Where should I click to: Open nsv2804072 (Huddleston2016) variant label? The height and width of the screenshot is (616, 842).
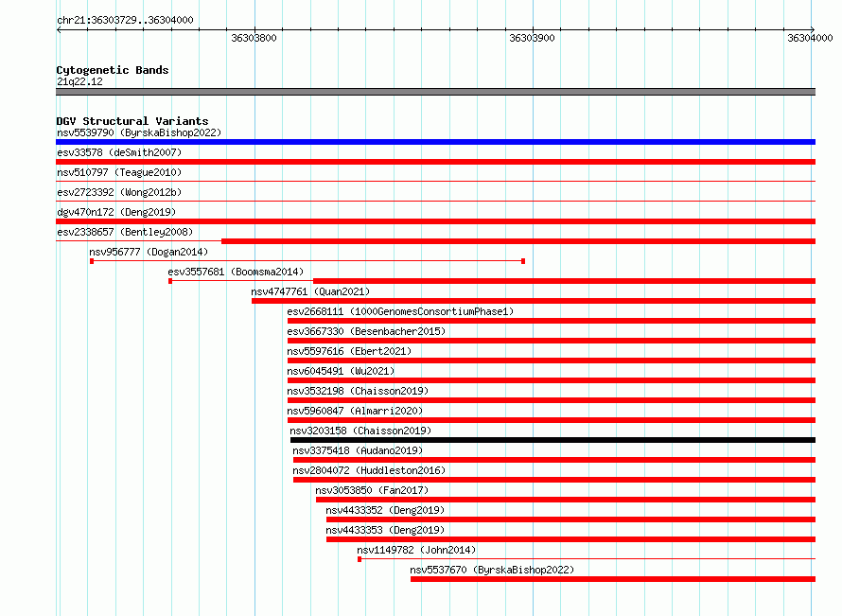coord(369,470)
